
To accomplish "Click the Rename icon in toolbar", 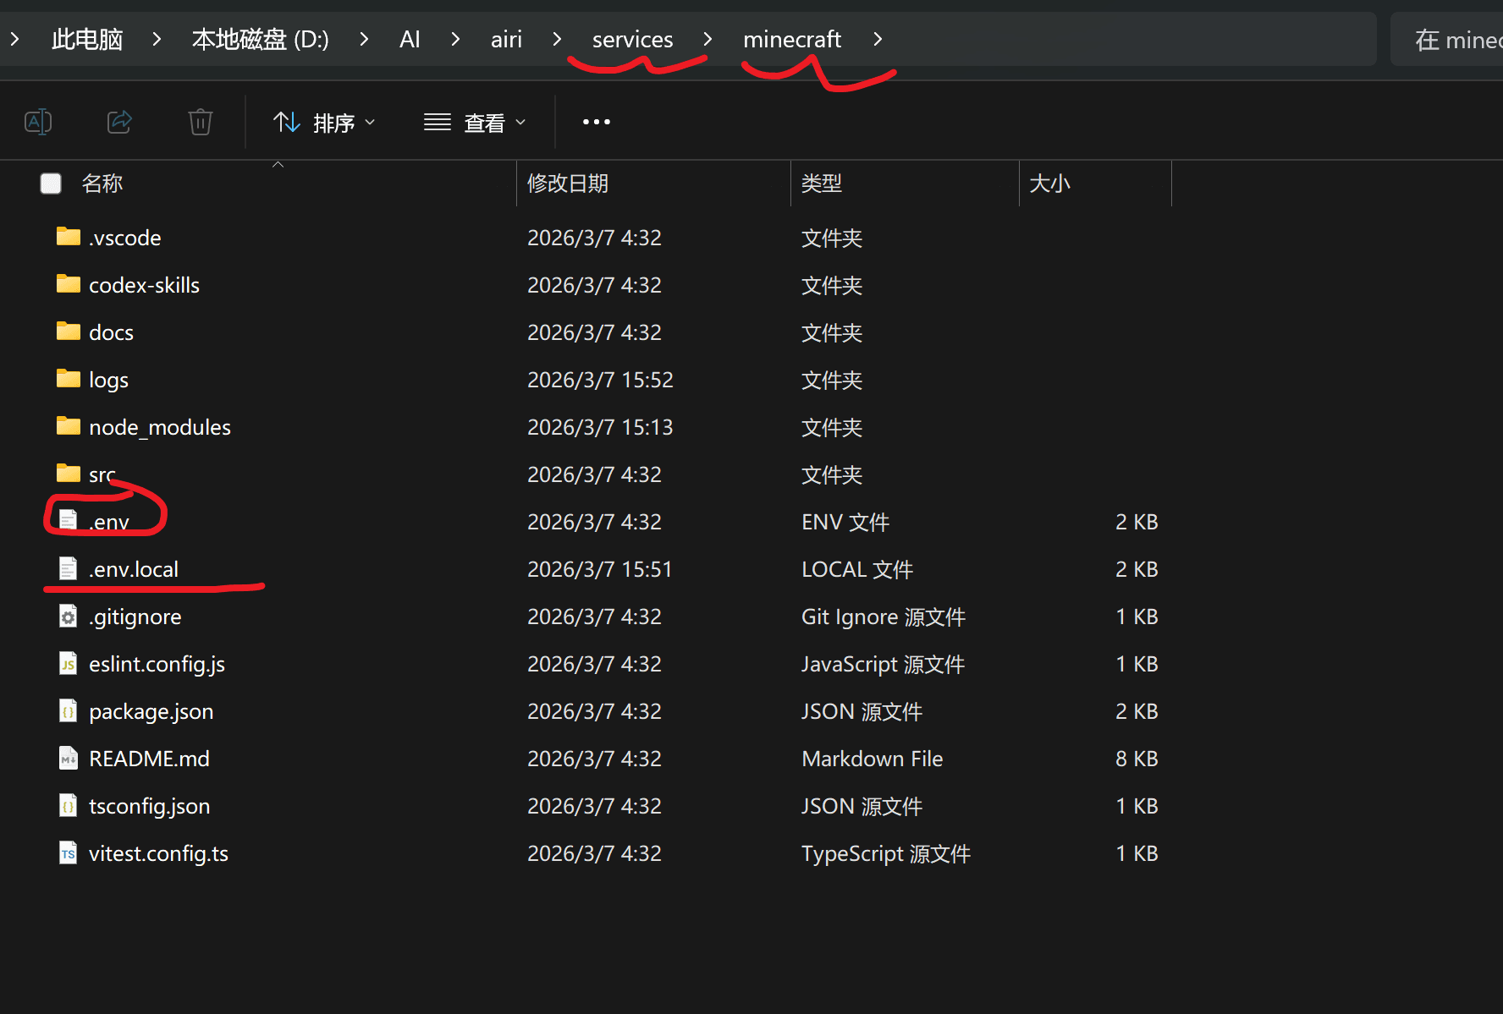I will tap(38, 122).
